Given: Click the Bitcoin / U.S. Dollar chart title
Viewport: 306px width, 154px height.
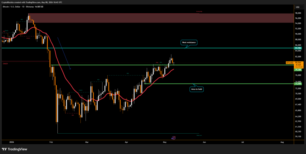Looking at the screenshot, I should pyautogui.click(x=16, y=7).
